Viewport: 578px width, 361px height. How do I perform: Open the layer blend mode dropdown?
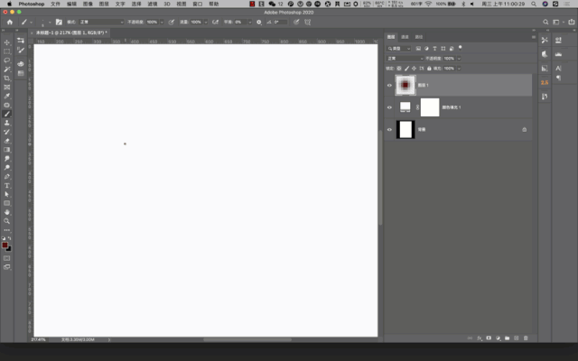tap(405, 59)
